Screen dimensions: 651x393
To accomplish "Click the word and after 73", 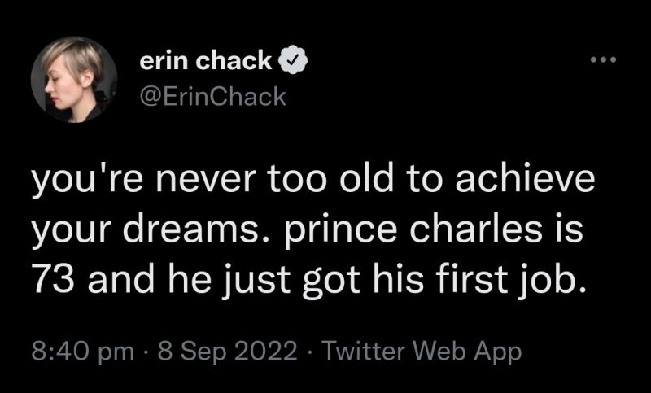I will [x=120, y=277].
